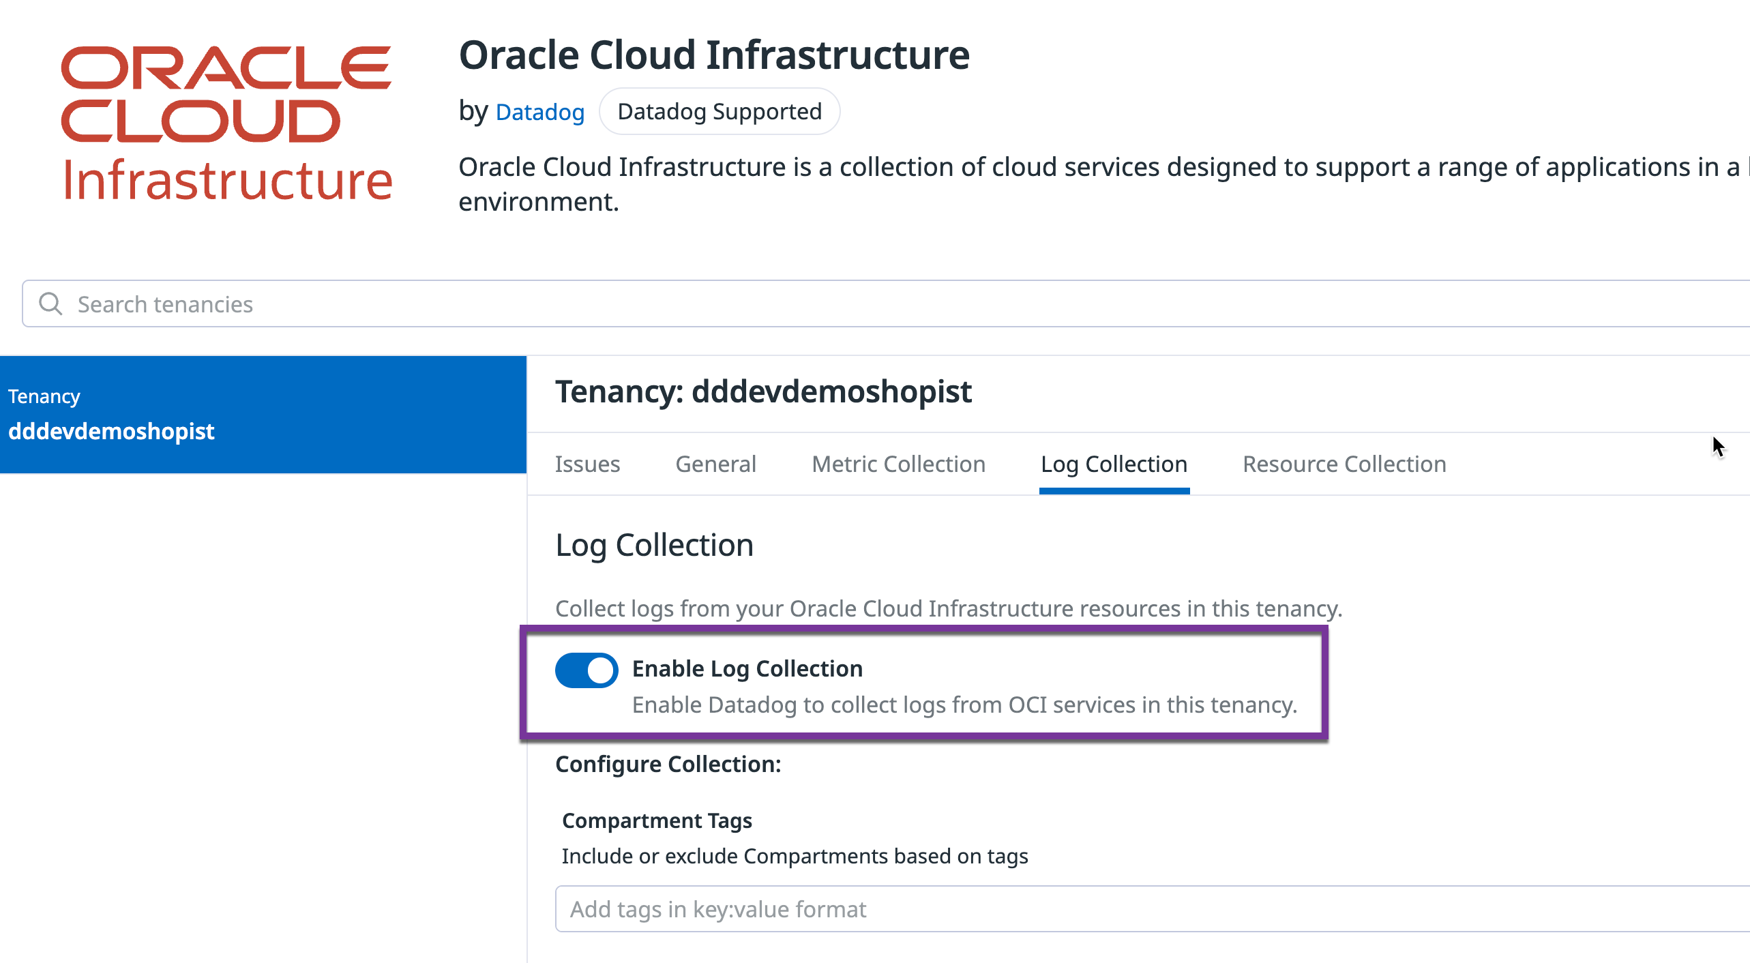Click the Log Collection section heading
This screenshot has width=1750, height=963.
coord(654,546)
